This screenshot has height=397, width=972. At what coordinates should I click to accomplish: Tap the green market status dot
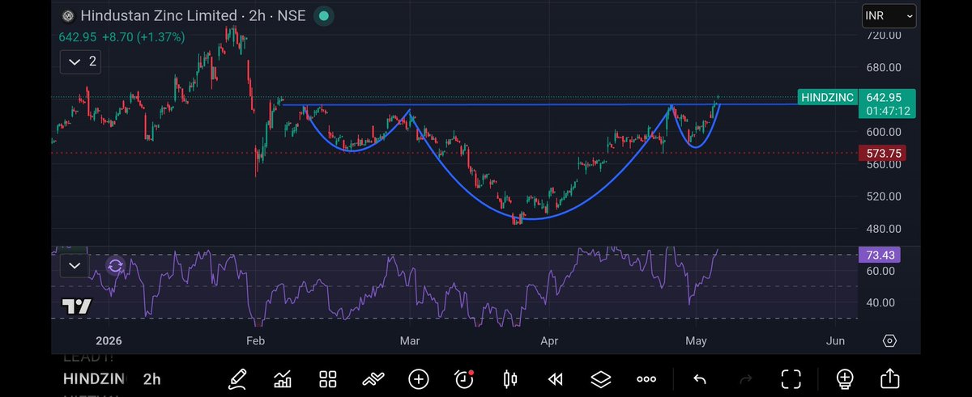coord(324,15)
